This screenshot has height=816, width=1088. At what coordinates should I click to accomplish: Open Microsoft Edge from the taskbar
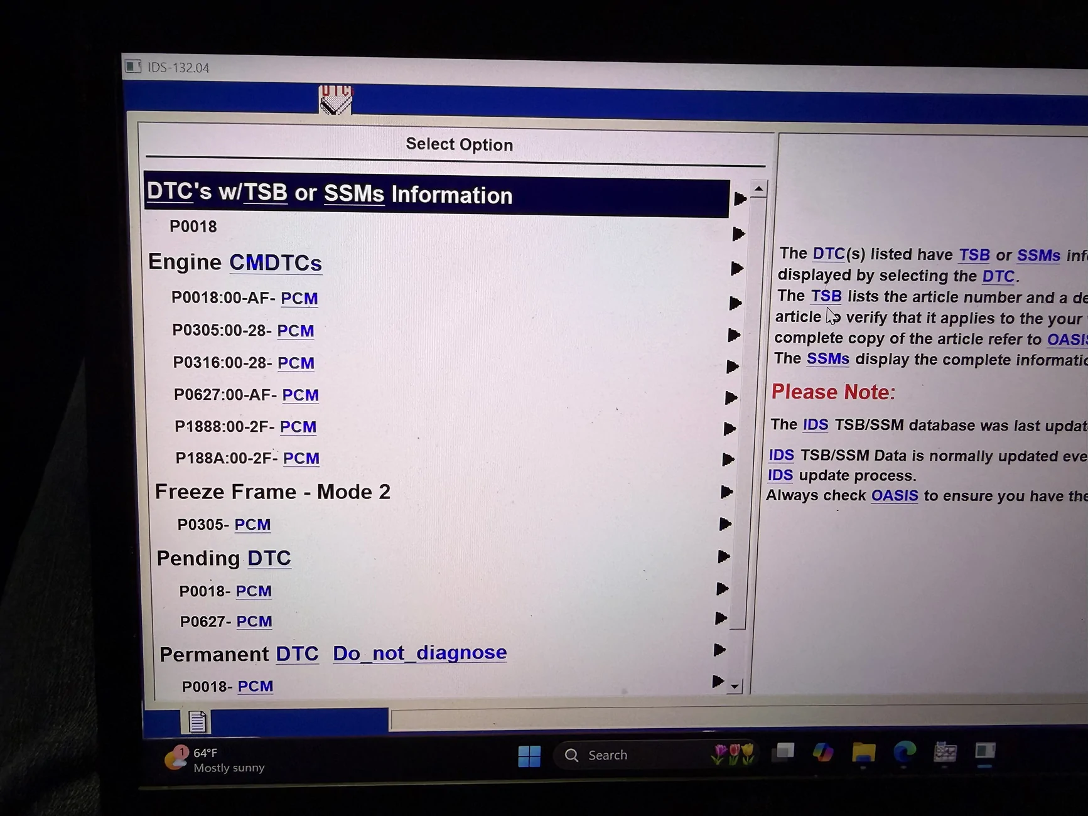pos(904,752)
